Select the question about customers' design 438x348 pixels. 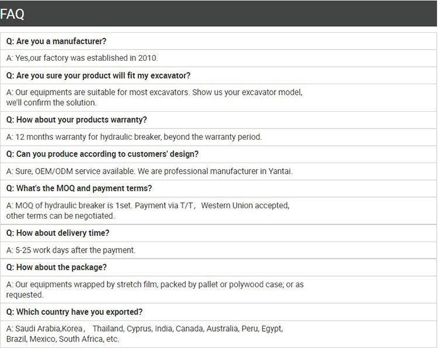click(x=102, y=154)
